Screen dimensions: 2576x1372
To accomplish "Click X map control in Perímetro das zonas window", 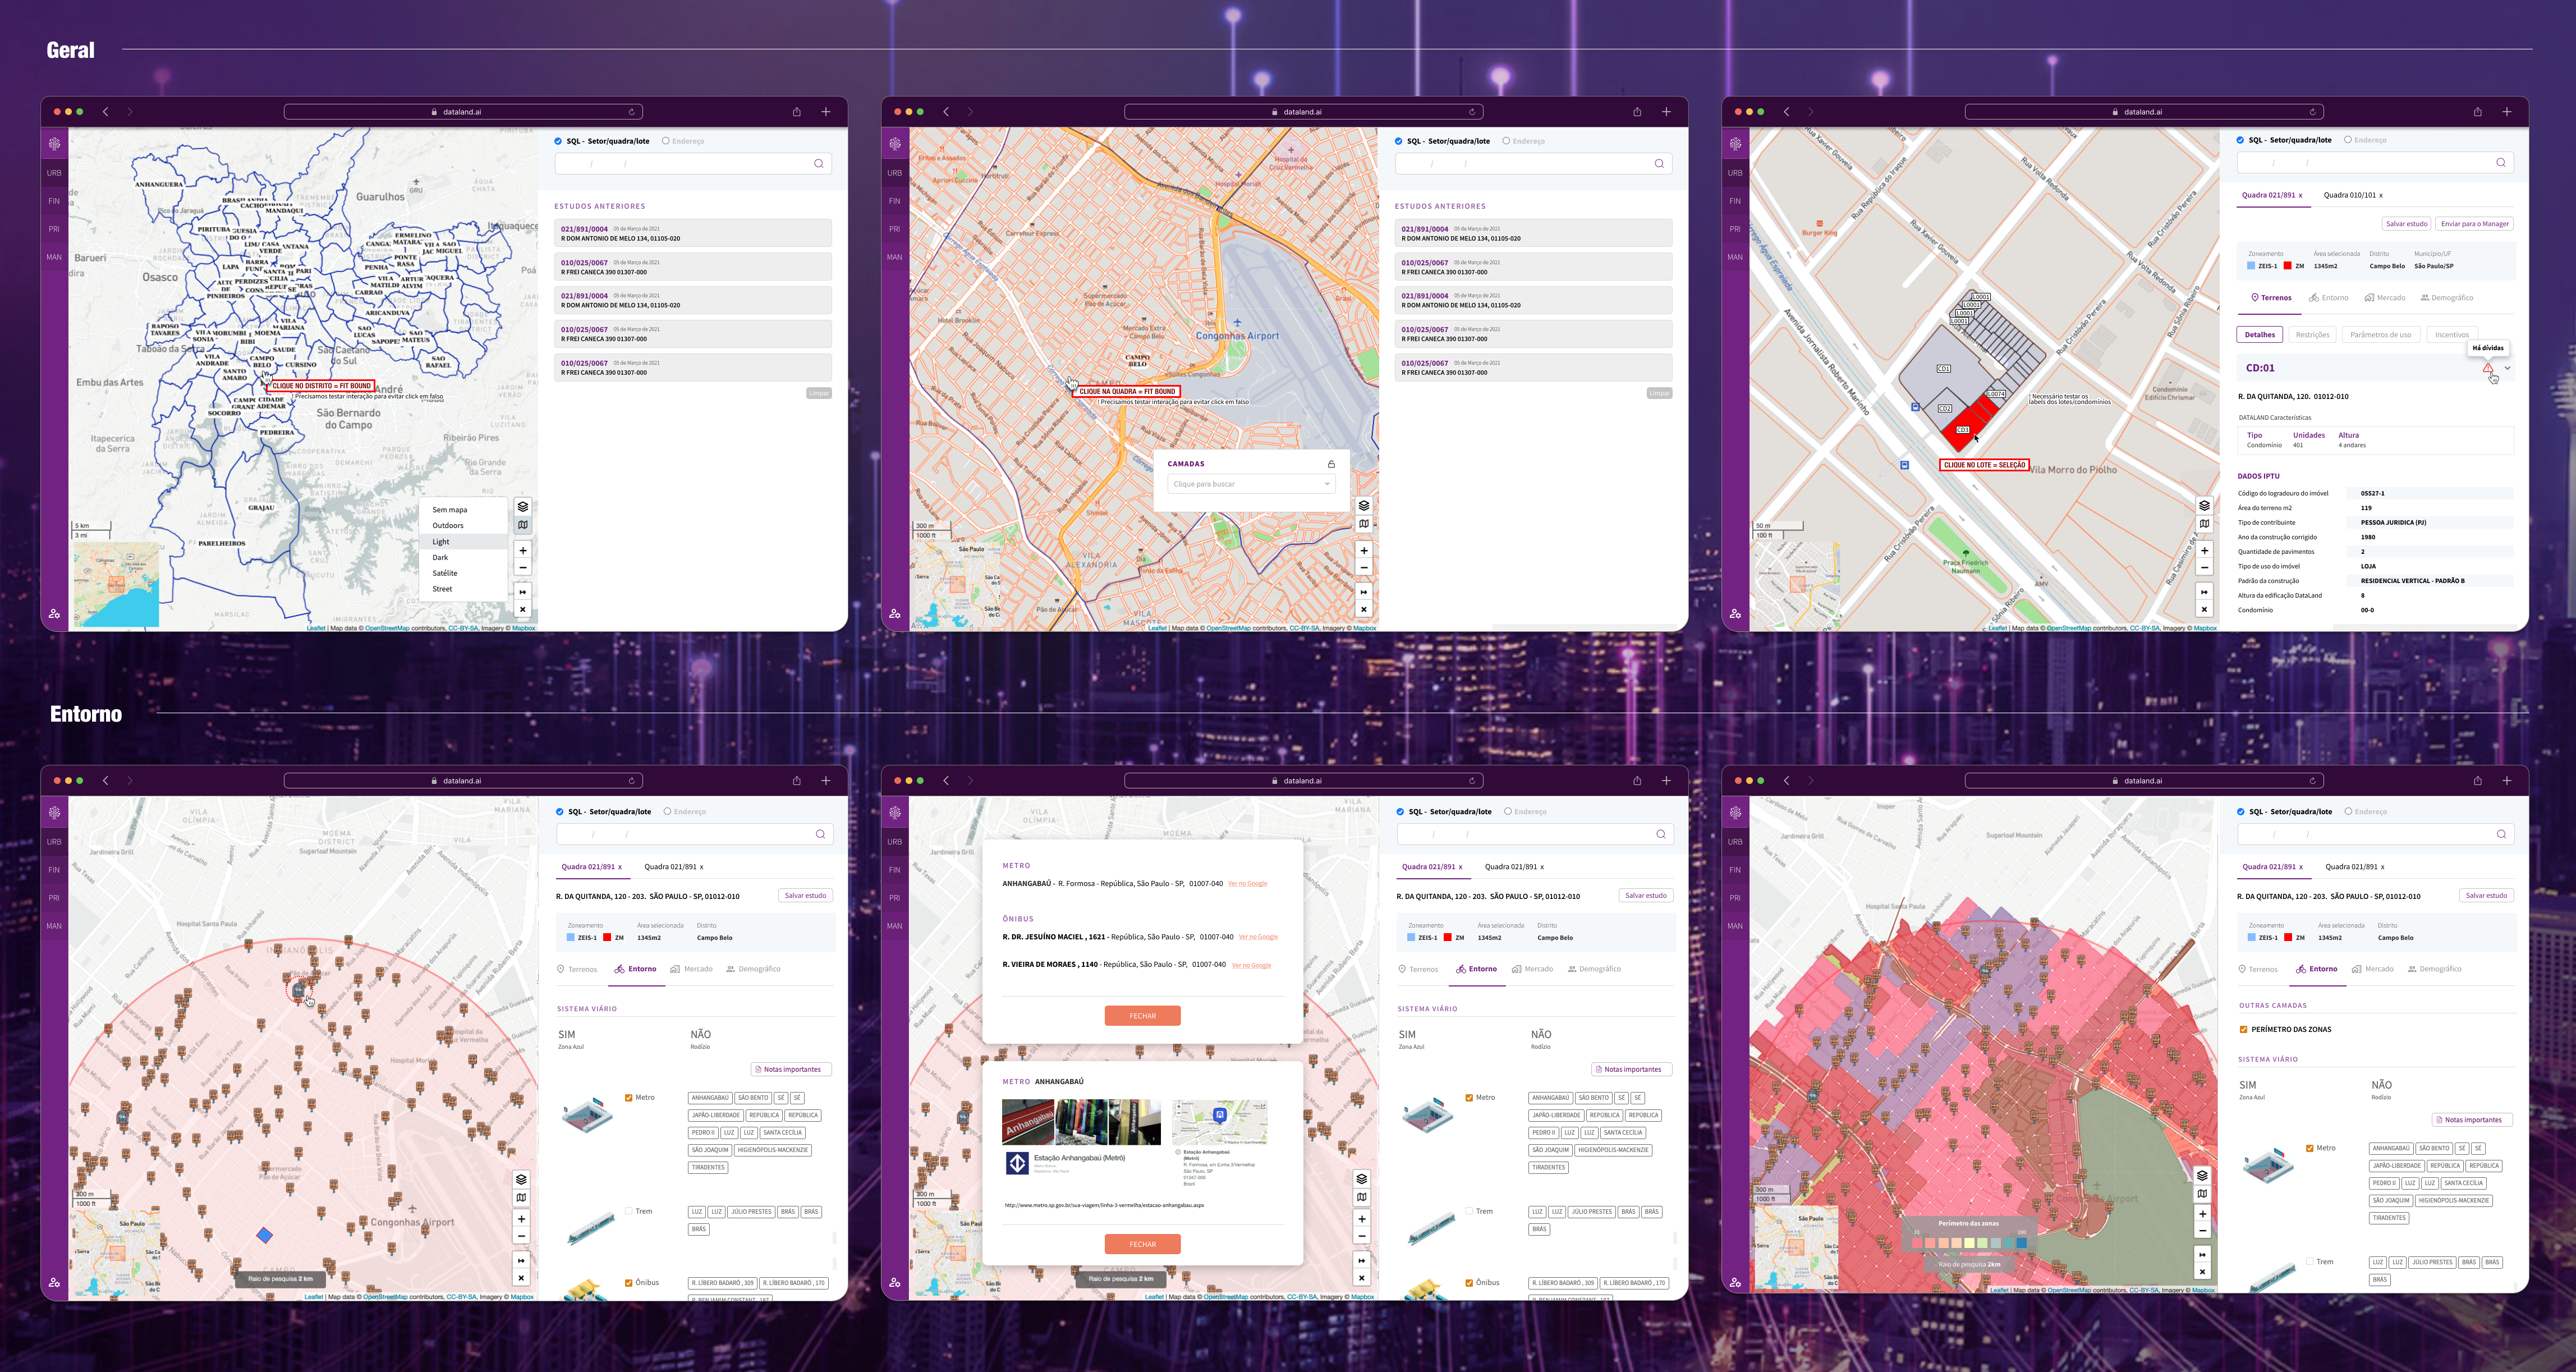I will [2202, 1272].
